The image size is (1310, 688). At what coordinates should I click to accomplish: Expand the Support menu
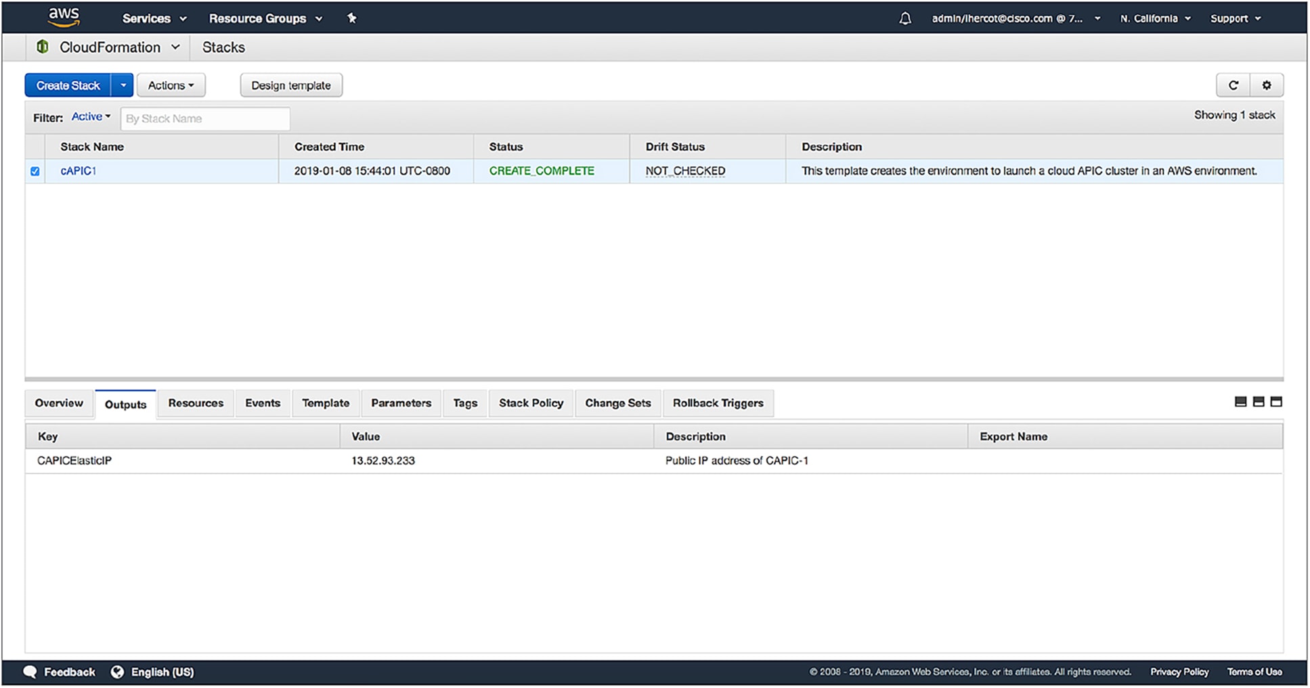[1236, 18]
